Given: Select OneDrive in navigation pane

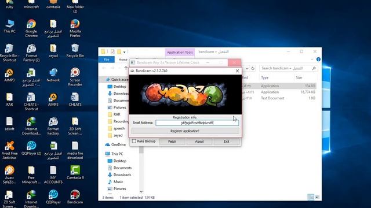Looking at the screenshot, I should click(x=115, y=144).
